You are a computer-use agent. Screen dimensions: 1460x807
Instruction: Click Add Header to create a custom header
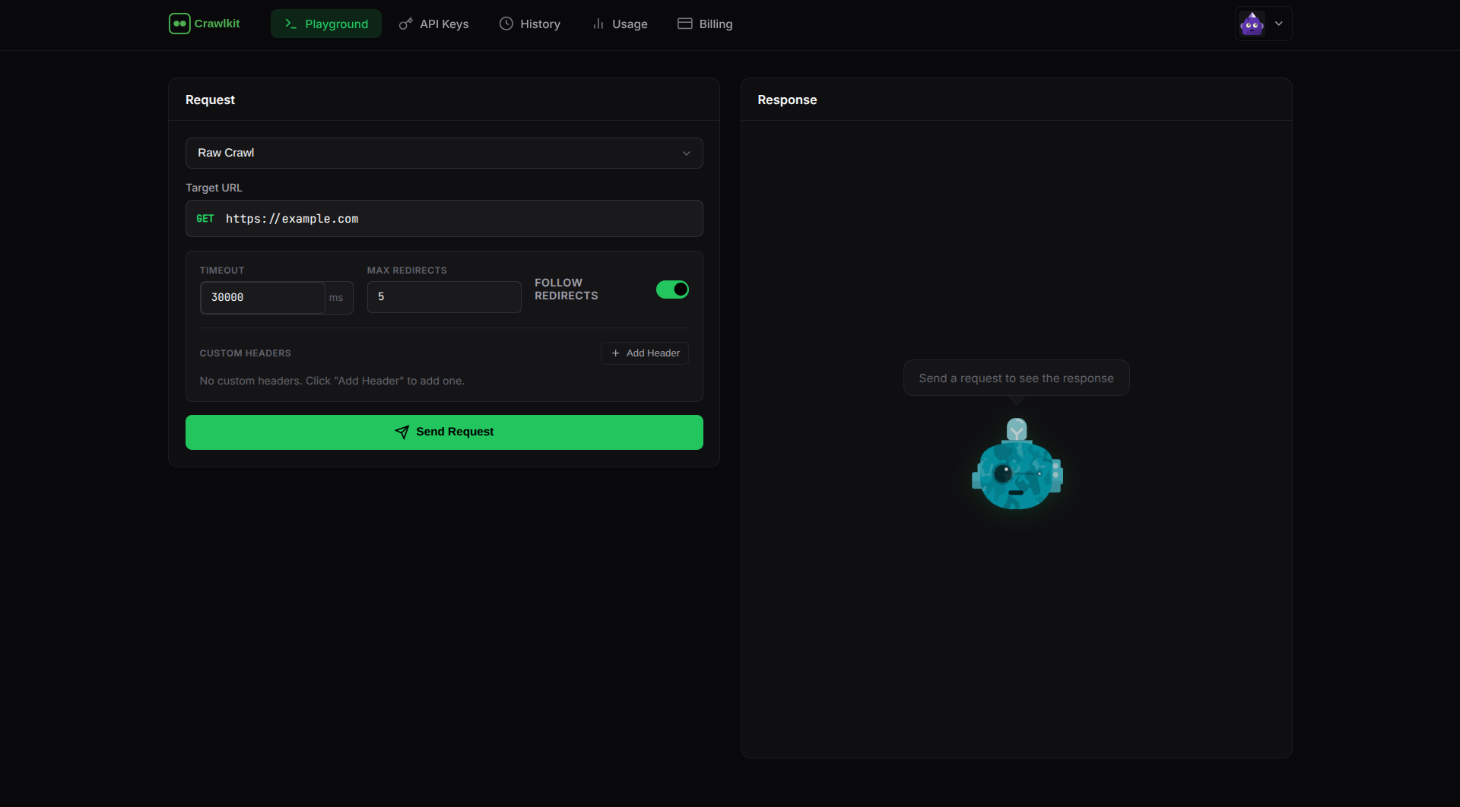click(644, 353)
